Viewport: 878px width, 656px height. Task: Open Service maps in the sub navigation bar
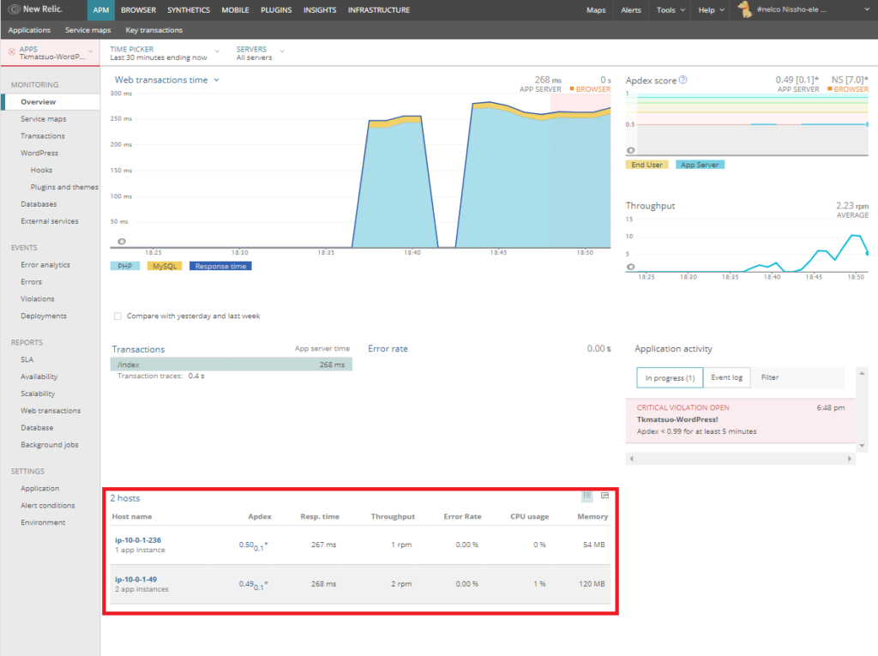pos(88,30)
